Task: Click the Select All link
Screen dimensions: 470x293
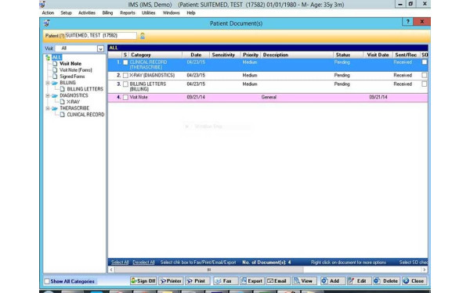Action: point(120,263)
